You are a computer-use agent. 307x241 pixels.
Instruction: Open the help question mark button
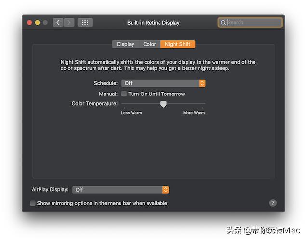[x=273, y=203]
